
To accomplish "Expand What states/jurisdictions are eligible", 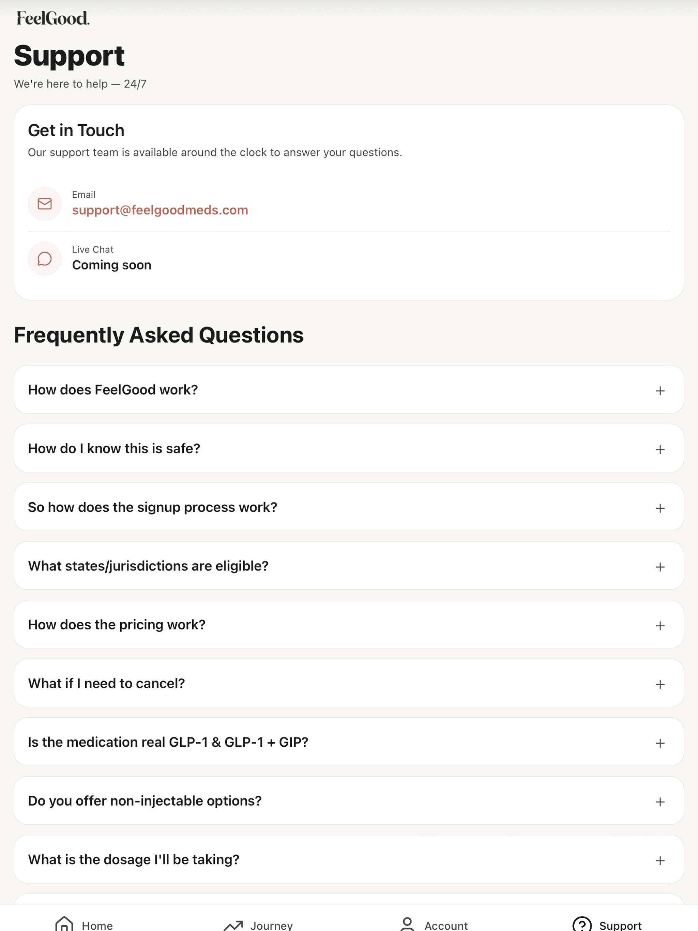I will (x=349, y=566).
